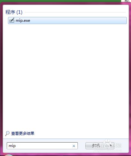Click the Start orb at the bottom-left corner
Screen dimensions: 131x156
pos(9,155)
